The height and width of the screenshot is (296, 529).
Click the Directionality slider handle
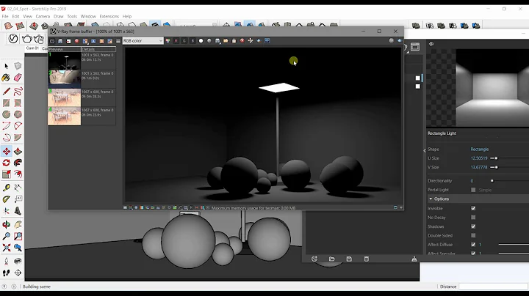[x=492, y=181]
